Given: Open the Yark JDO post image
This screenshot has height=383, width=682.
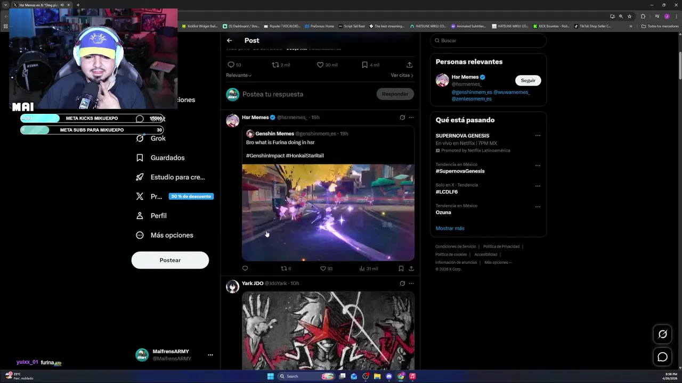Looking at the screenshot, I should click(x=328, y=330).
